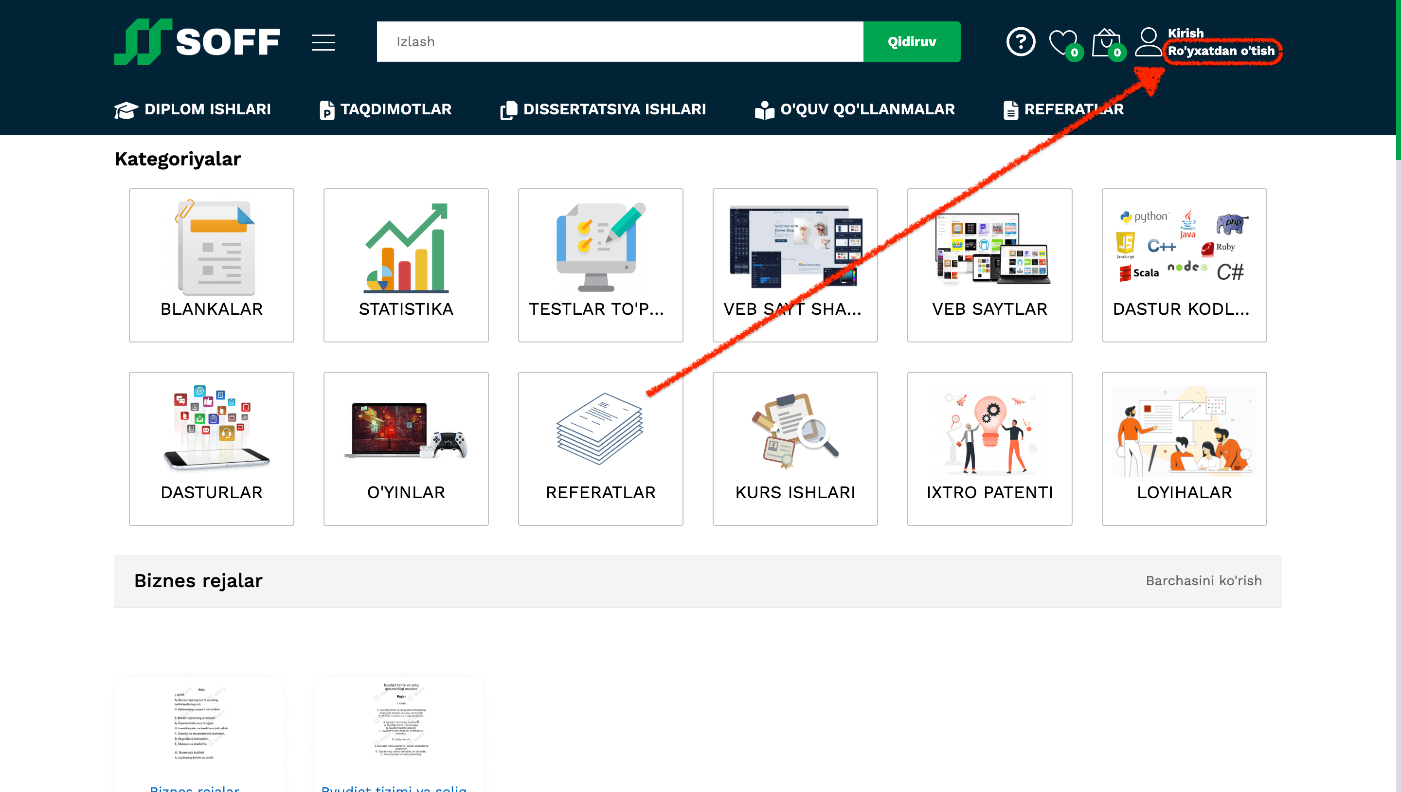
Task: Click the Statistika chart icon
Action: tap(406, 248)
